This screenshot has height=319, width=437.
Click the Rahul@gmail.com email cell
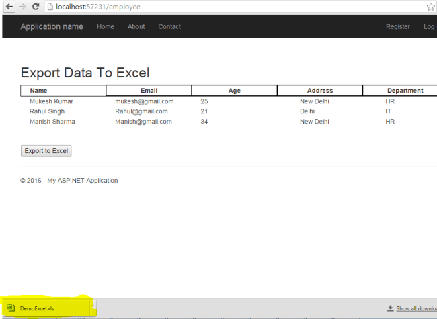[141, 111]
